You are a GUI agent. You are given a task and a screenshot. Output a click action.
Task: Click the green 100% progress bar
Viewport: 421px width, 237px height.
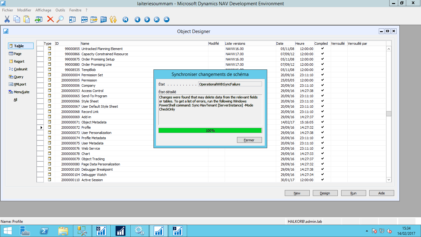[x=210, y=131]
